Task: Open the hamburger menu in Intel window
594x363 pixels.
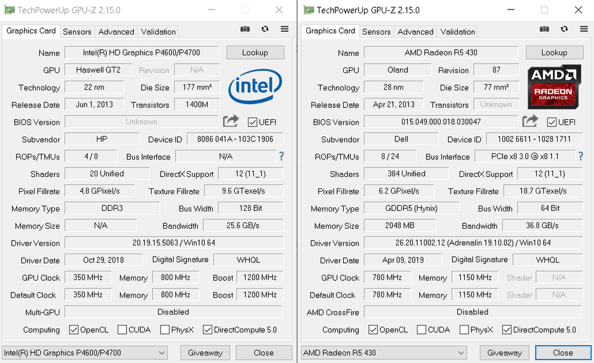Action: pos(284,29)
